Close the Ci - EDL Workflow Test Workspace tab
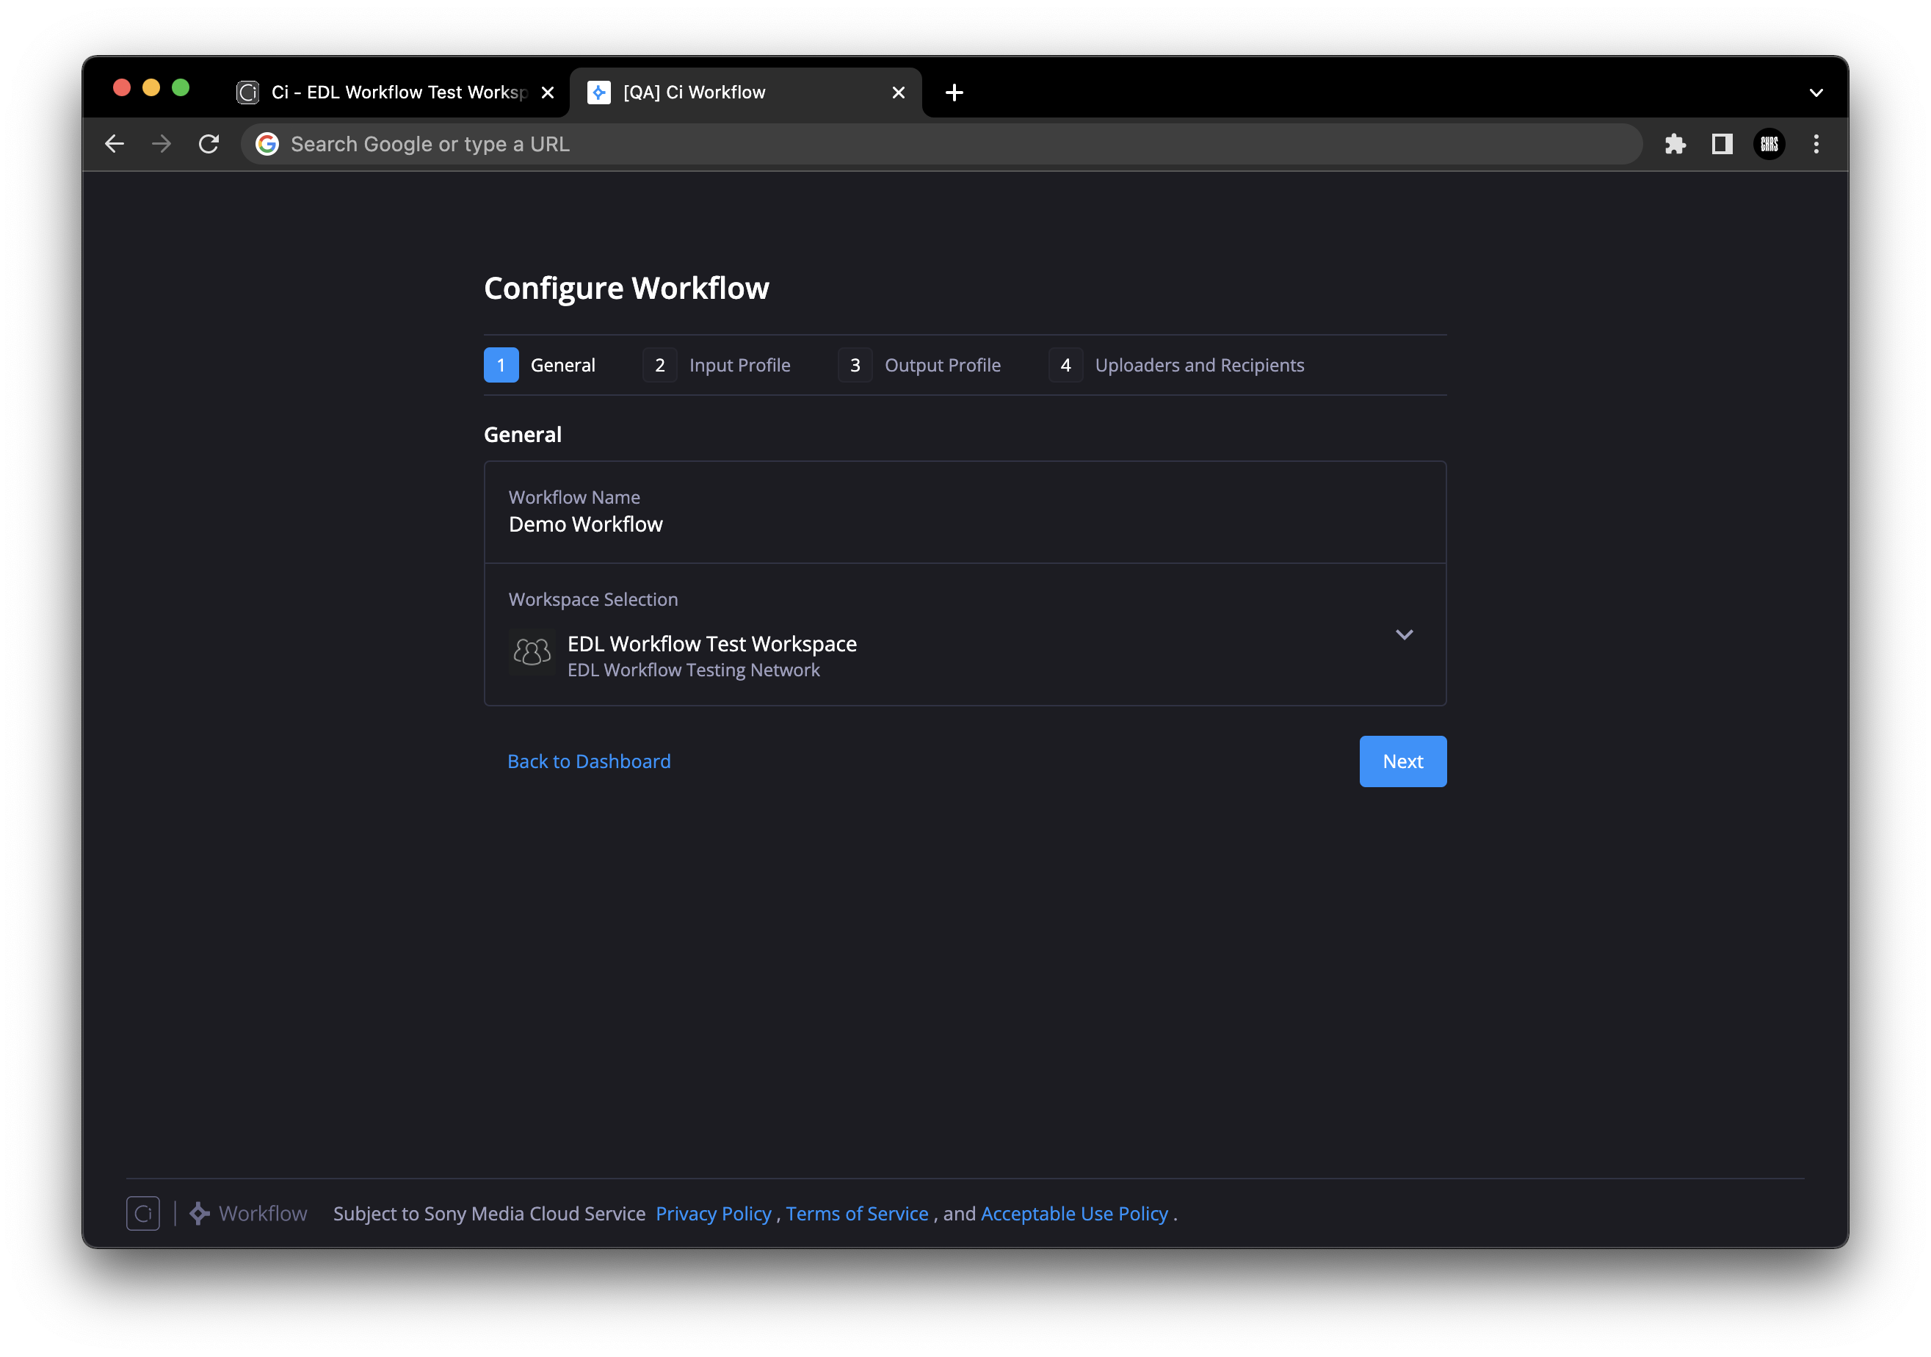 tap(548, 93)
